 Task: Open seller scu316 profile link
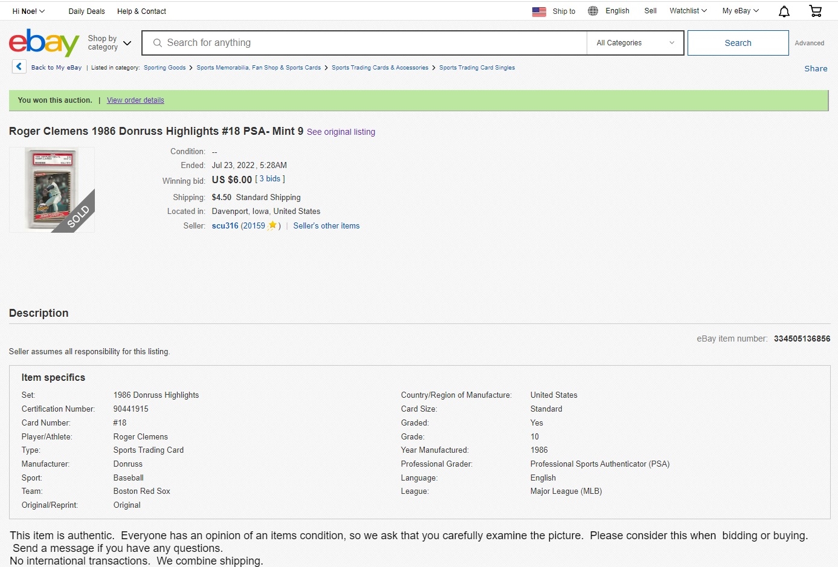click(225, 225)
